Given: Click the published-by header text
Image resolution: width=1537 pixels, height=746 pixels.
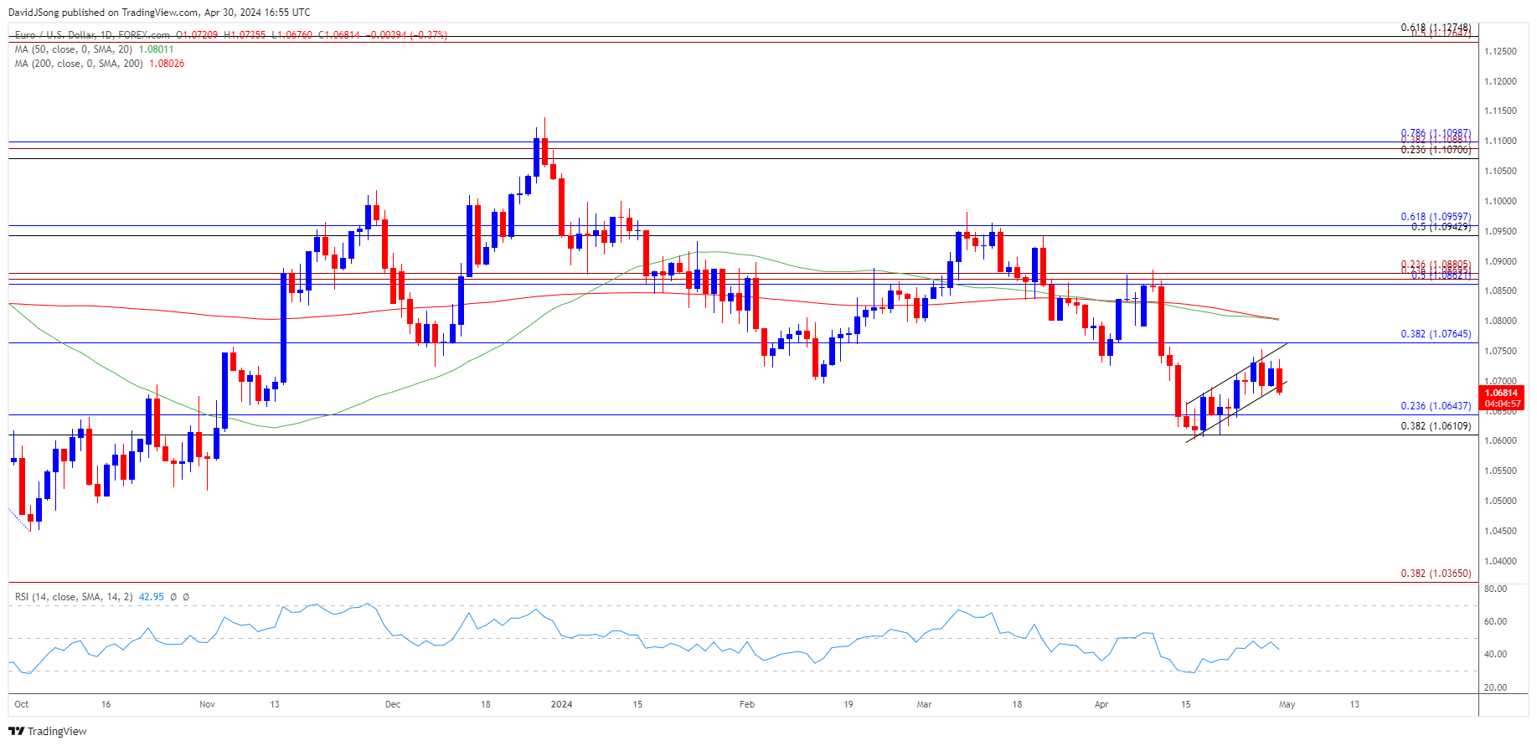Looking at the screenshot, I should coord(159,12).
